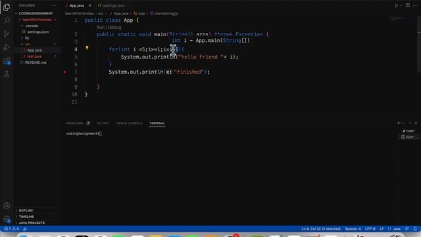Open the errors and warnings status item
The image size is (421, 237).
(x=12, y=229)
